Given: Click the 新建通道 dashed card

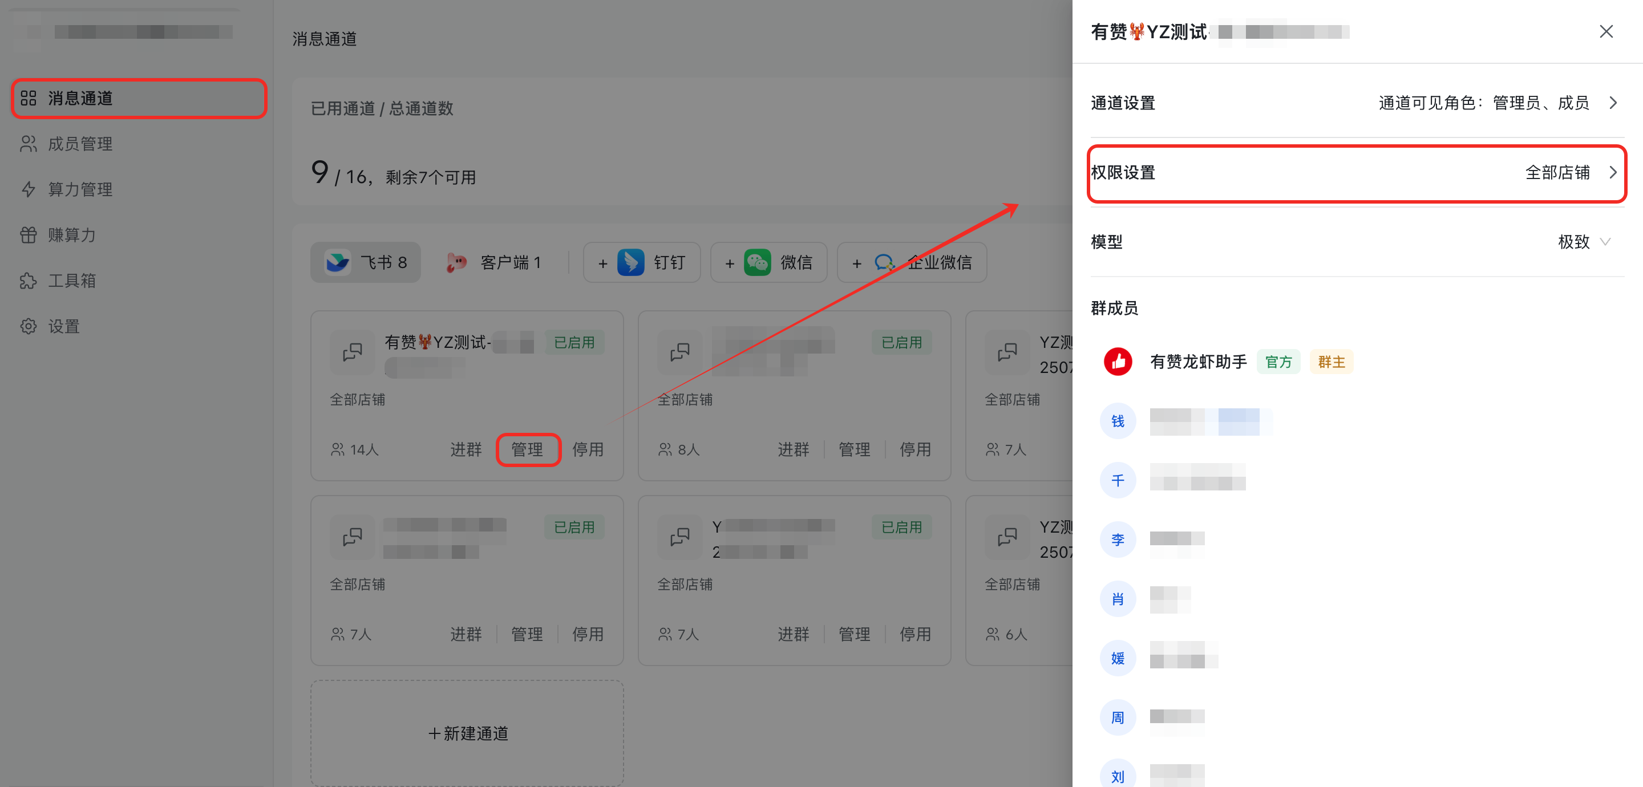Looking at the screenshot, I should pos(467,733).
